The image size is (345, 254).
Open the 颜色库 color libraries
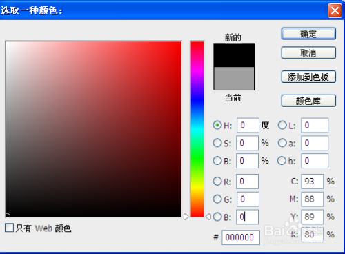coord(308,101)
